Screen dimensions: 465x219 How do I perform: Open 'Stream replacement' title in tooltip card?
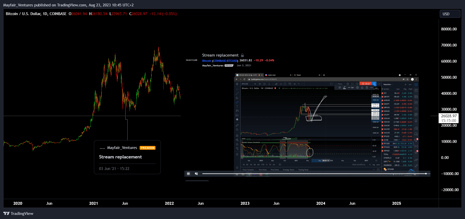point(120,157)
